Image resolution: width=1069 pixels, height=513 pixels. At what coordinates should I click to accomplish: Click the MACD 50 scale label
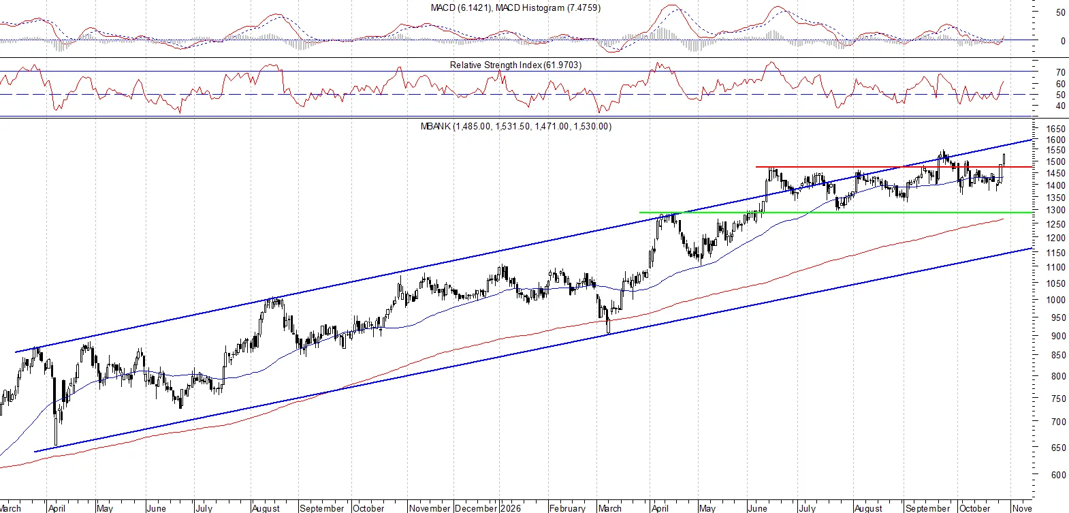[1060, 13]
